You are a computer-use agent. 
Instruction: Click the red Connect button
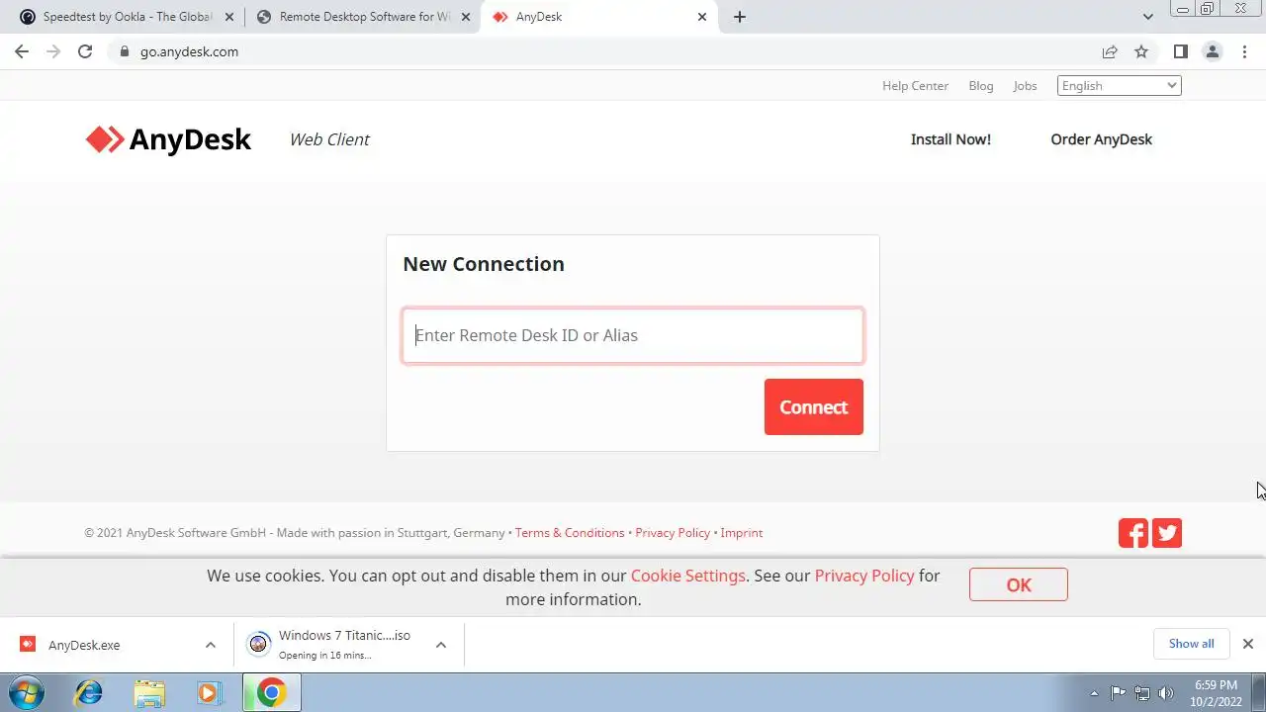click(x=813, y=406)
